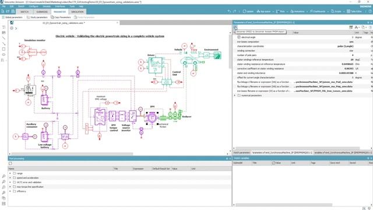This screenshot has height=210, width=373.
Task: Select the IPM motor component on sketch
Action: pos(152,118)
